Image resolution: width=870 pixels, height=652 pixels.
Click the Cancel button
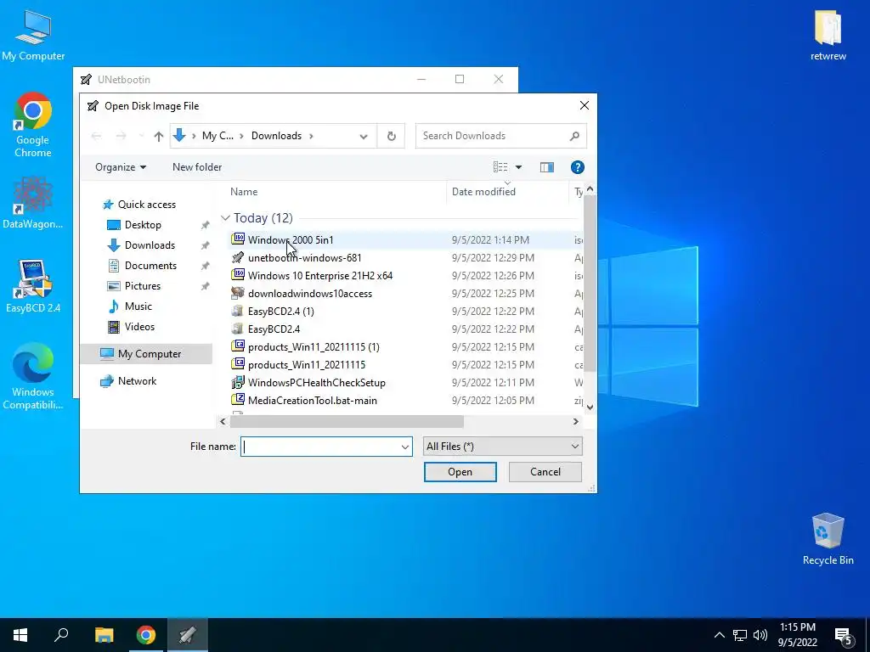click(545, 472)
